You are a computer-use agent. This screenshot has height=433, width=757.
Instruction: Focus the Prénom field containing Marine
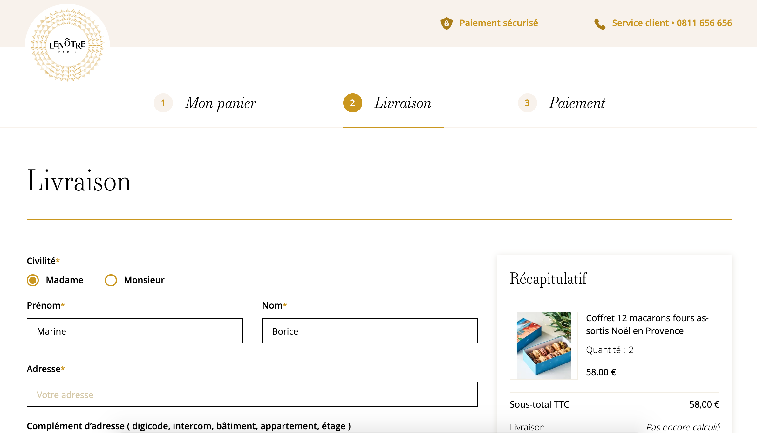[135, 331]
